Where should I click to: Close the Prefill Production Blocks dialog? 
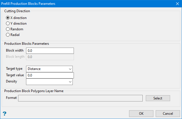click(x=177, y=4)
